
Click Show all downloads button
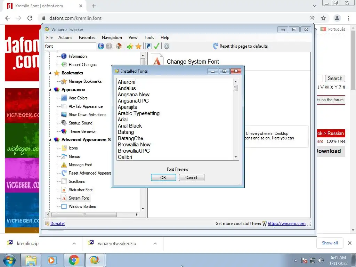coord(330,243)
